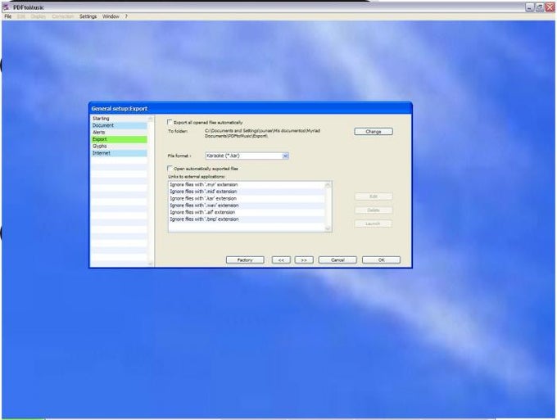Select the Export category in setup list
Image resolution: width=557 pixels, height=420 pixels.
click(119, 139)
